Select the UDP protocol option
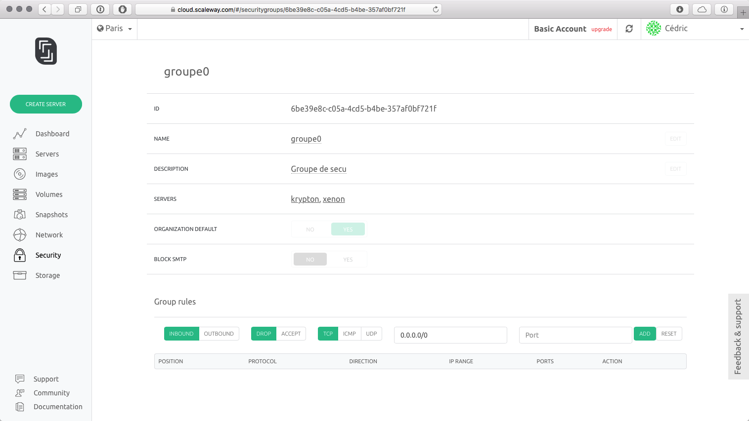The image size is (749, 421). point(371,334)
